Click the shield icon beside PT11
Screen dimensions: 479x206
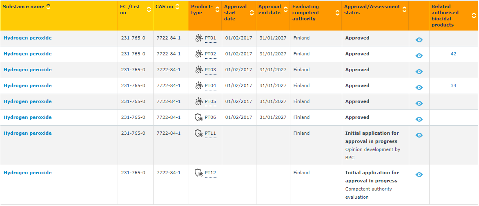point(199,134)
